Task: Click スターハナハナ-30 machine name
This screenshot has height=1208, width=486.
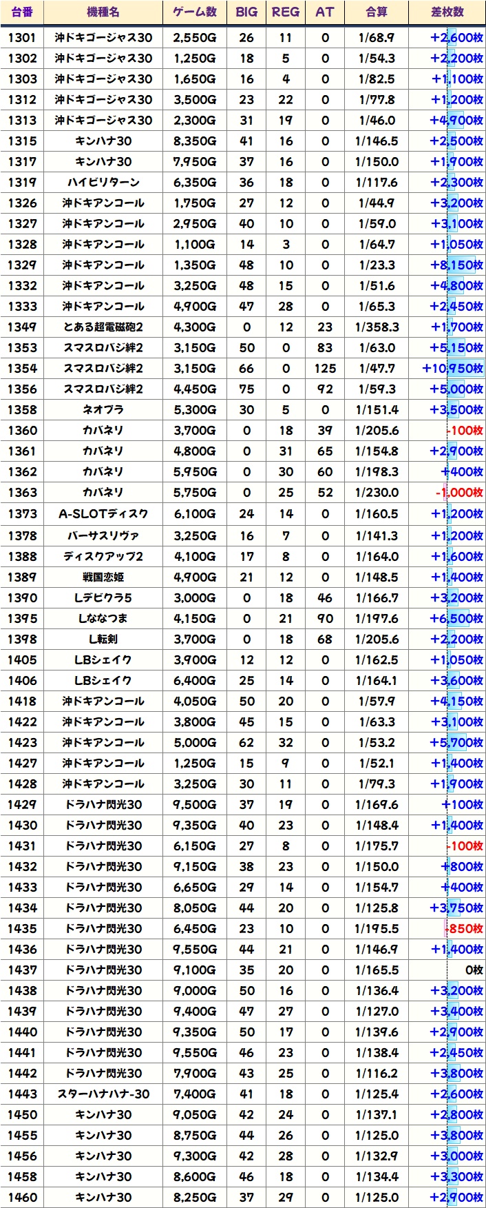Action: click(x=103, y=1094)
